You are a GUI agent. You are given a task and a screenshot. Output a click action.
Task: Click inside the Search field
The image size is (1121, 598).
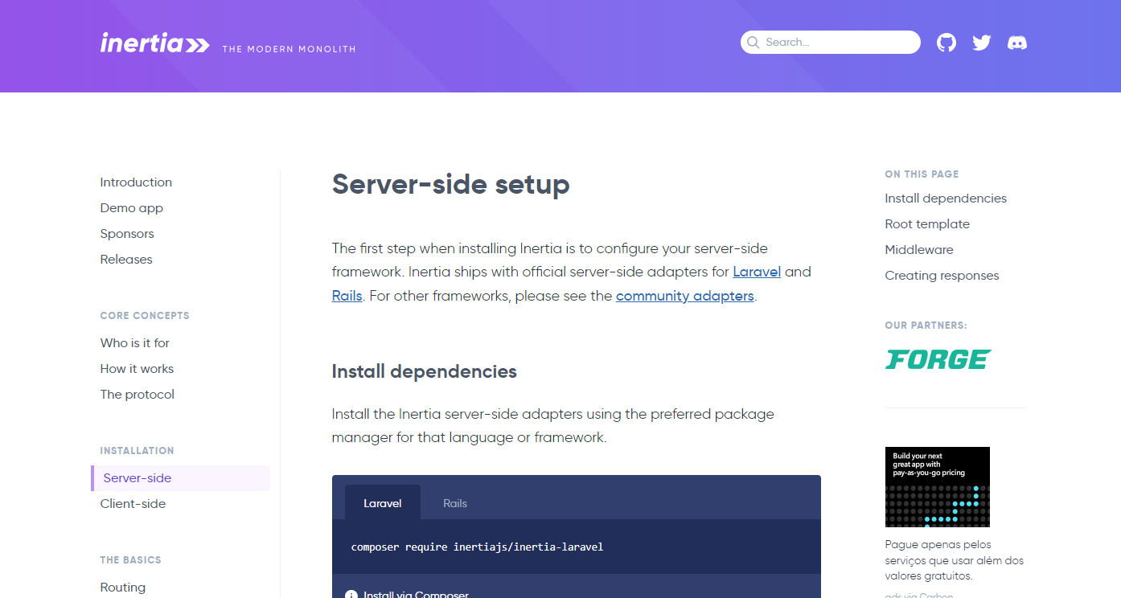tap(828, 42)
